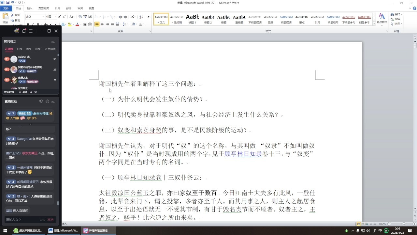Viewport: 417px width, 235px height.
Task: Open the font name dropdown
Action: pyautogui.click(x=43, y=17)
